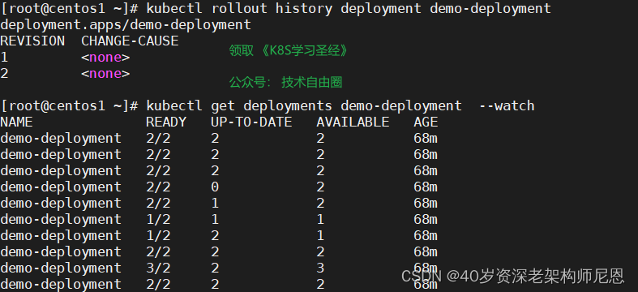Click the AVAILABLE column header
The width and height of the screenshot is (638, 292).
click(353, 122)
